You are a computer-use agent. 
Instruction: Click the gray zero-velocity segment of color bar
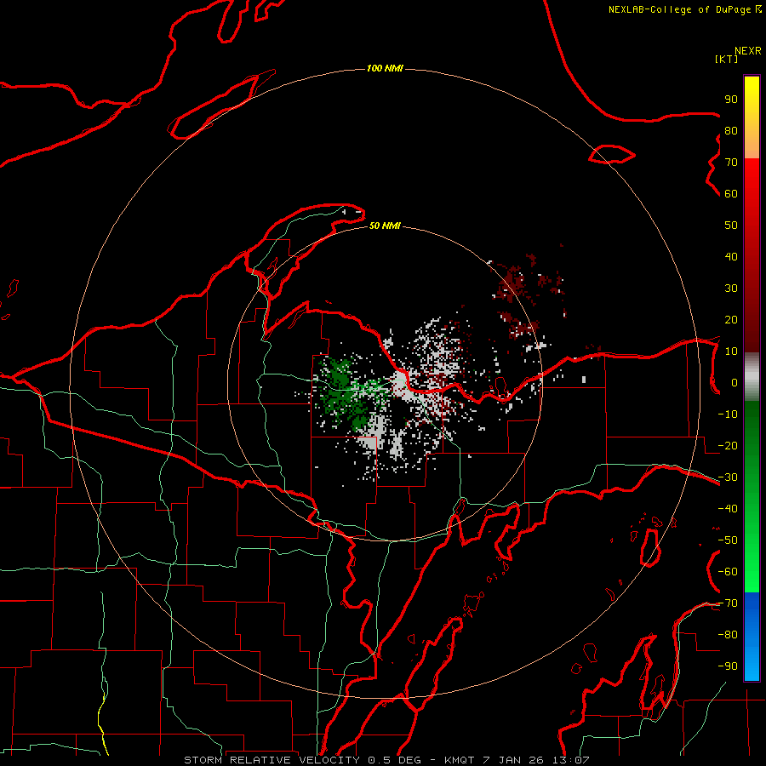(752, 377)
